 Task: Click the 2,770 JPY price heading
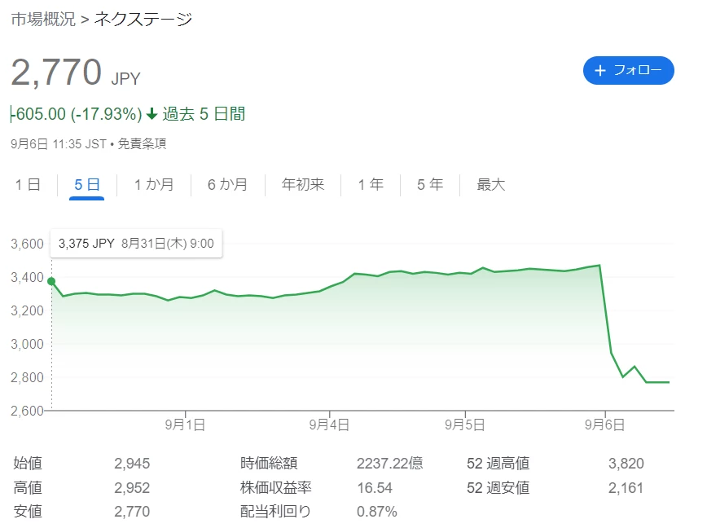click(x=76, y=73)
